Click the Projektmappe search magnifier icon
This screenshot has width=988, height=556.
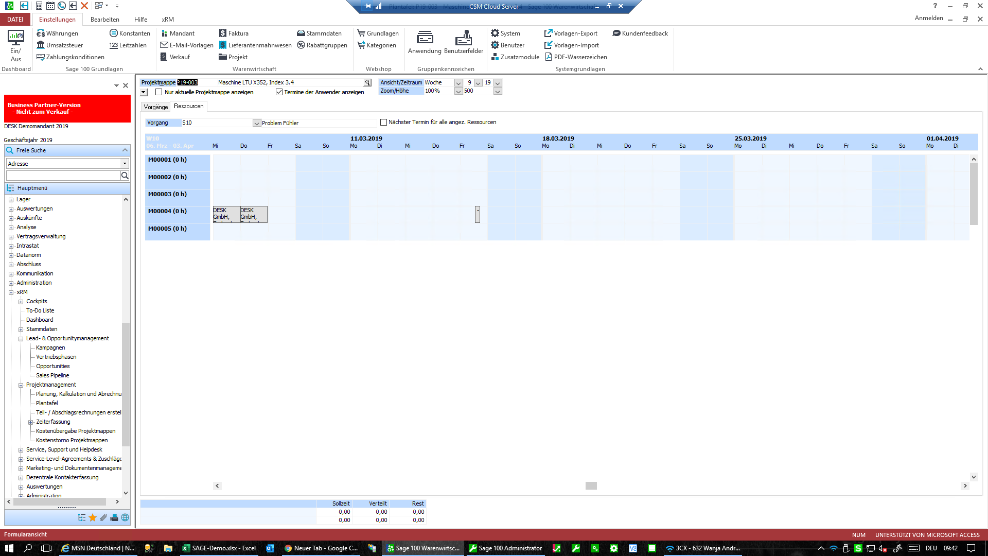pos(367,82)
